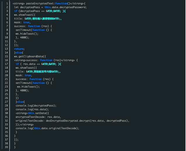This screenshot has width=186, height=151.
Task: Click '<strong>this.setData({' on line 30
Action: 32,113
